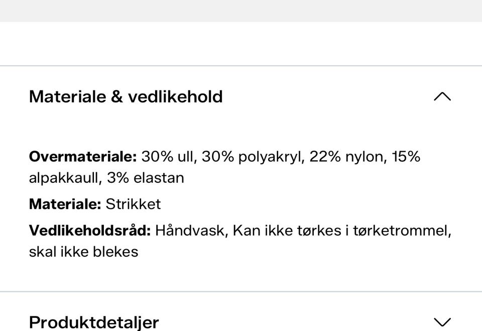This screenshot has width=482, height=331.
Task: Collapse the Materiale & vedlikehold section
Action: click(442, 97)
